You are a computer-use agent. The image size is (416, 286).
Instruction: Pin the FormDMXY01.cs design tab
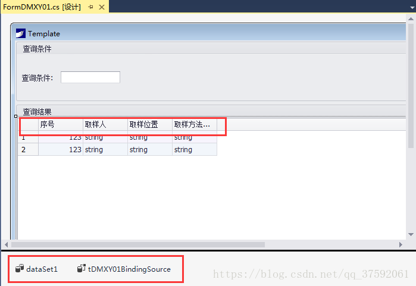(90, 7)
